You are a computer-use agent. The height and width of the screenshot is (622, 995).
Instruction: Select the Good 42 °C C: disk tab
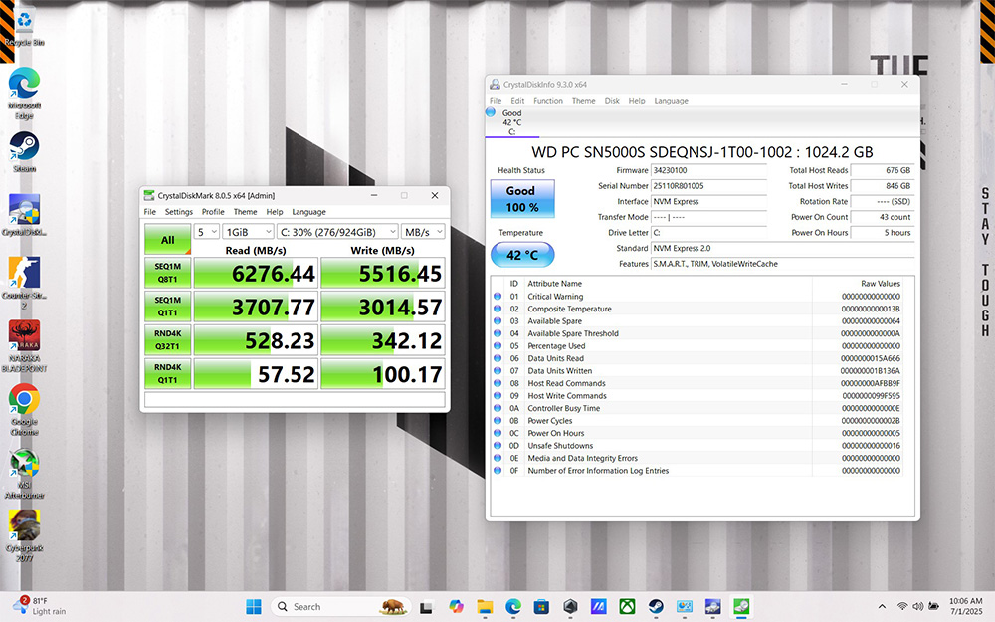pyautogui.click(x=511, y=121)
